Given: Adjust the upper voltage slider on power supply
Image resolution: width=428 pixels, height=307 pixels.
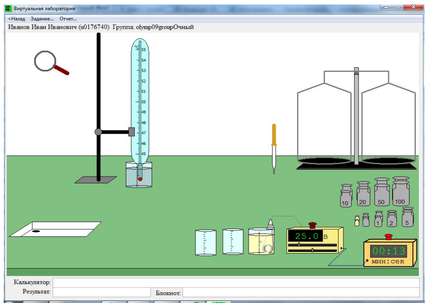Looking at the screenshot, I should coord(299,245).
